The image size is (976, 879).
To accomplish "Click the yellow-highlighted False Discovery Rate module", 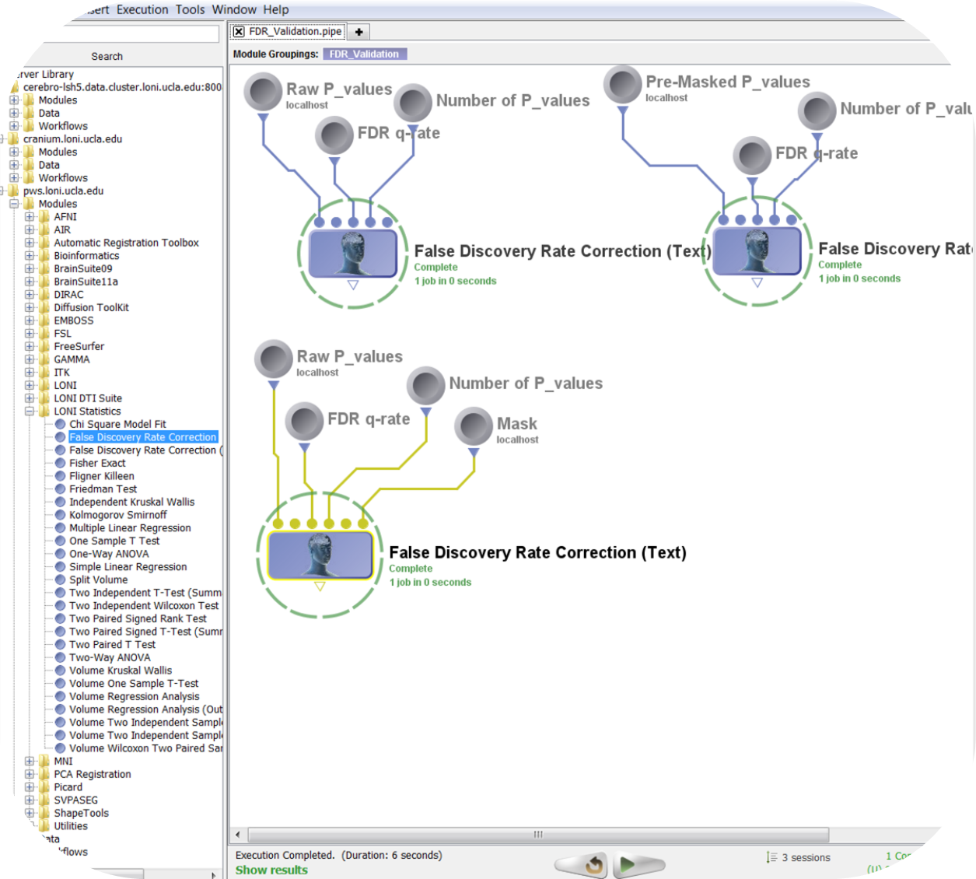I will coord(320,554).
